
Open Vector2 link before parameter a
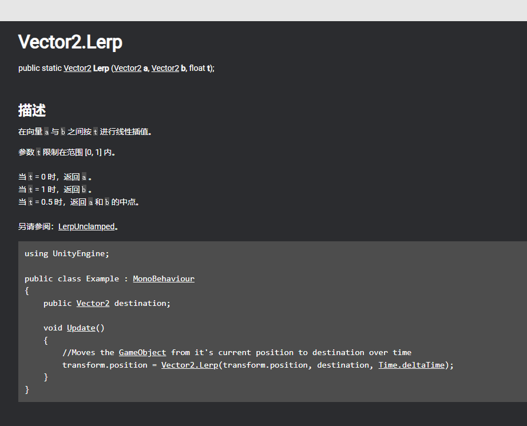point(128,68)
